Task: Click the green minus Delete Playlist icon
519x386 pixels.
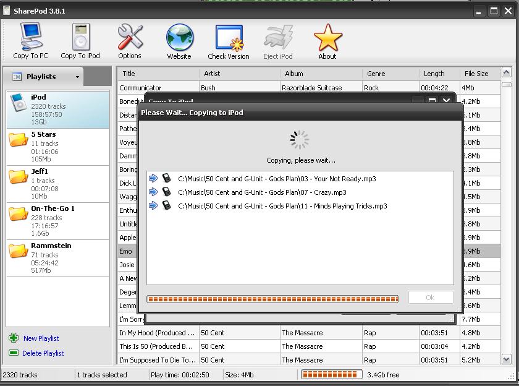Action: point(14,353)
